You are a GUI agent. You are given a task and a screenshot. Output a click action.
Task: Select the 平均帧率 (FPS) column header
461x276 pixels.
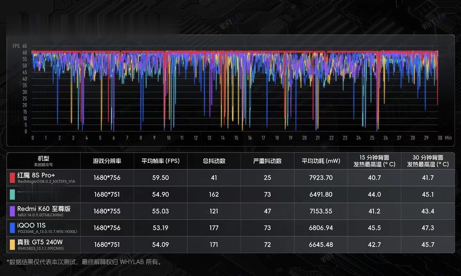click(x=160, y=161)
